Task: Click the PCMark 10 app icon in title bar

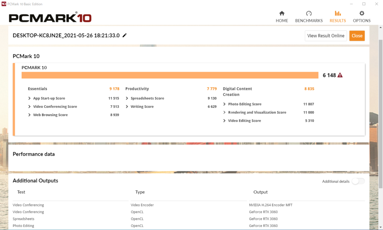Action: click(x=4, y=4)
